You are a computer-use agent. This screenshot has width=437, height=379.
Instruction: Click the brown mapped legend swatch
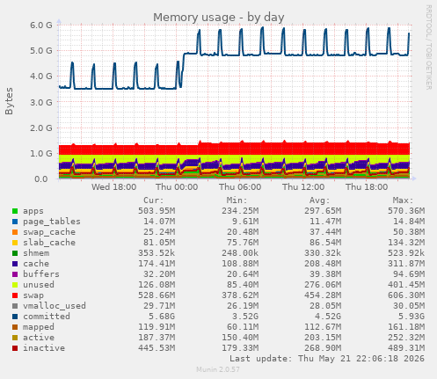coord(15,327)
